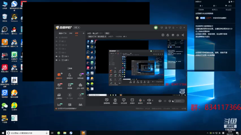Toggle visibility of the 文本 15 source
Image resolution: width=241 pixels, height=135 pixels.
(x=56, y=45)
